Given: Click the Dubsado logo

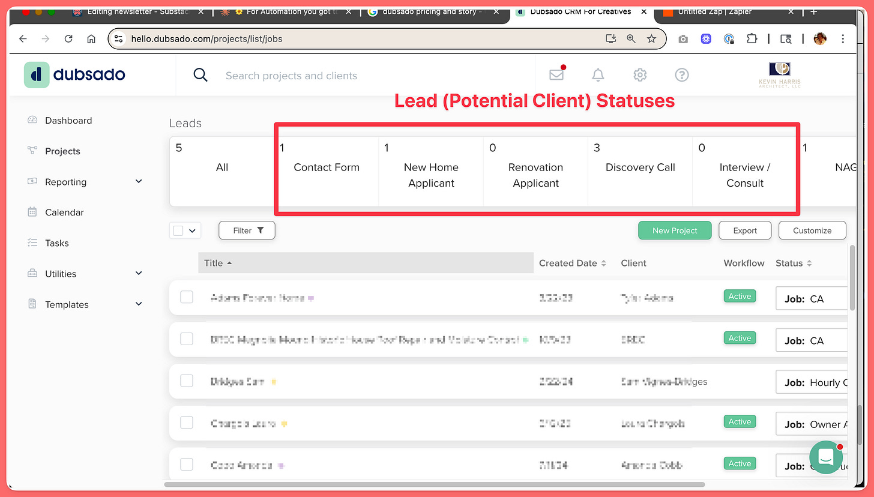Looking at the screenshot, I should (74, 75).
